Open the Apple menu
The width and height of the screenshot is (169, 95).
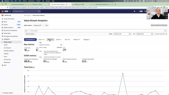[x=2, y=1]
